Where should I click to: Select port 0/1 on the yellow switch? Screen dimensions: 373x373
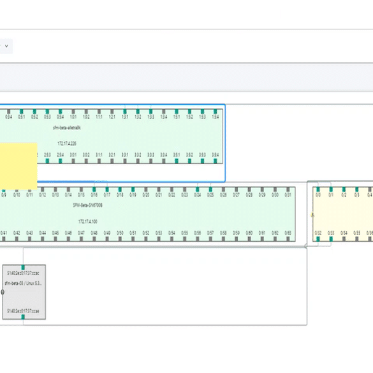click(x=331, y=189)
